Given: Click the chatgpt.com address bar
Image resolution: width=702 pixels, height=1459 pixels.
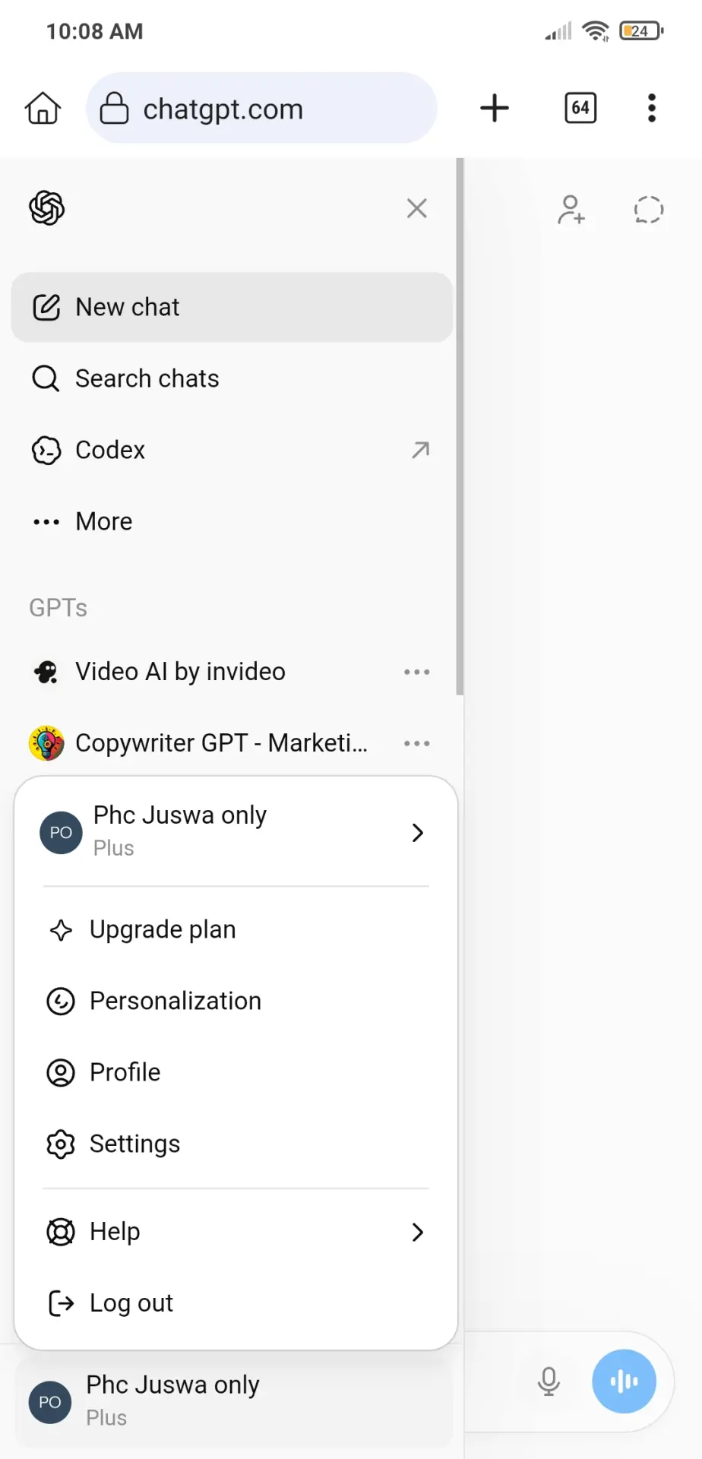Looking at the screenshot, I should pyautogui.click(x=261, y=108).
